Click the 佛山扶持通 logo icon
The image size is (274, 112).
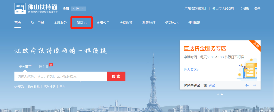[20, 8]
